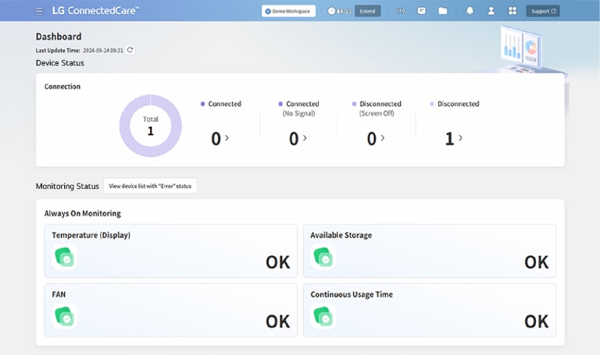The image size is (600, 355).
Task: Open the hamburger navigation menu
Action: (39, 11)
